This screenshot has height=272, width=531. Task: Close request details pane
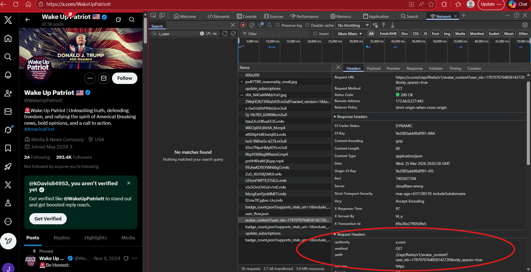click(x=338, y=67)
